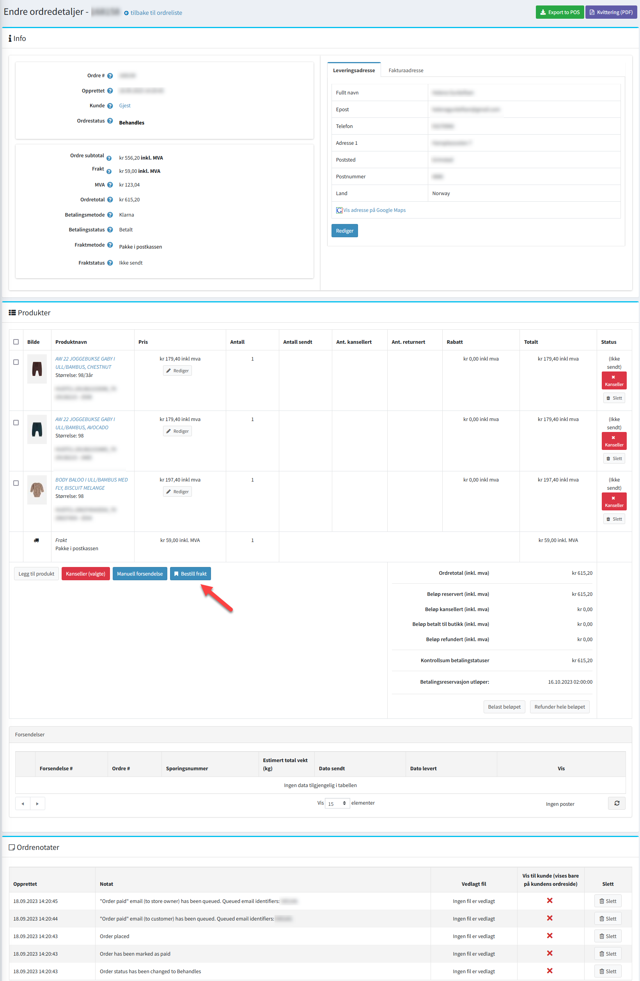Open the Avocado joggebukse product thumbnail

(x=37, y=429)
